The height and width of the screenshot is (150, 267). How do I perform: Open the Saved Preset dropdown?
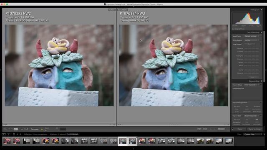pyautogui.click(x=252, y=36)
